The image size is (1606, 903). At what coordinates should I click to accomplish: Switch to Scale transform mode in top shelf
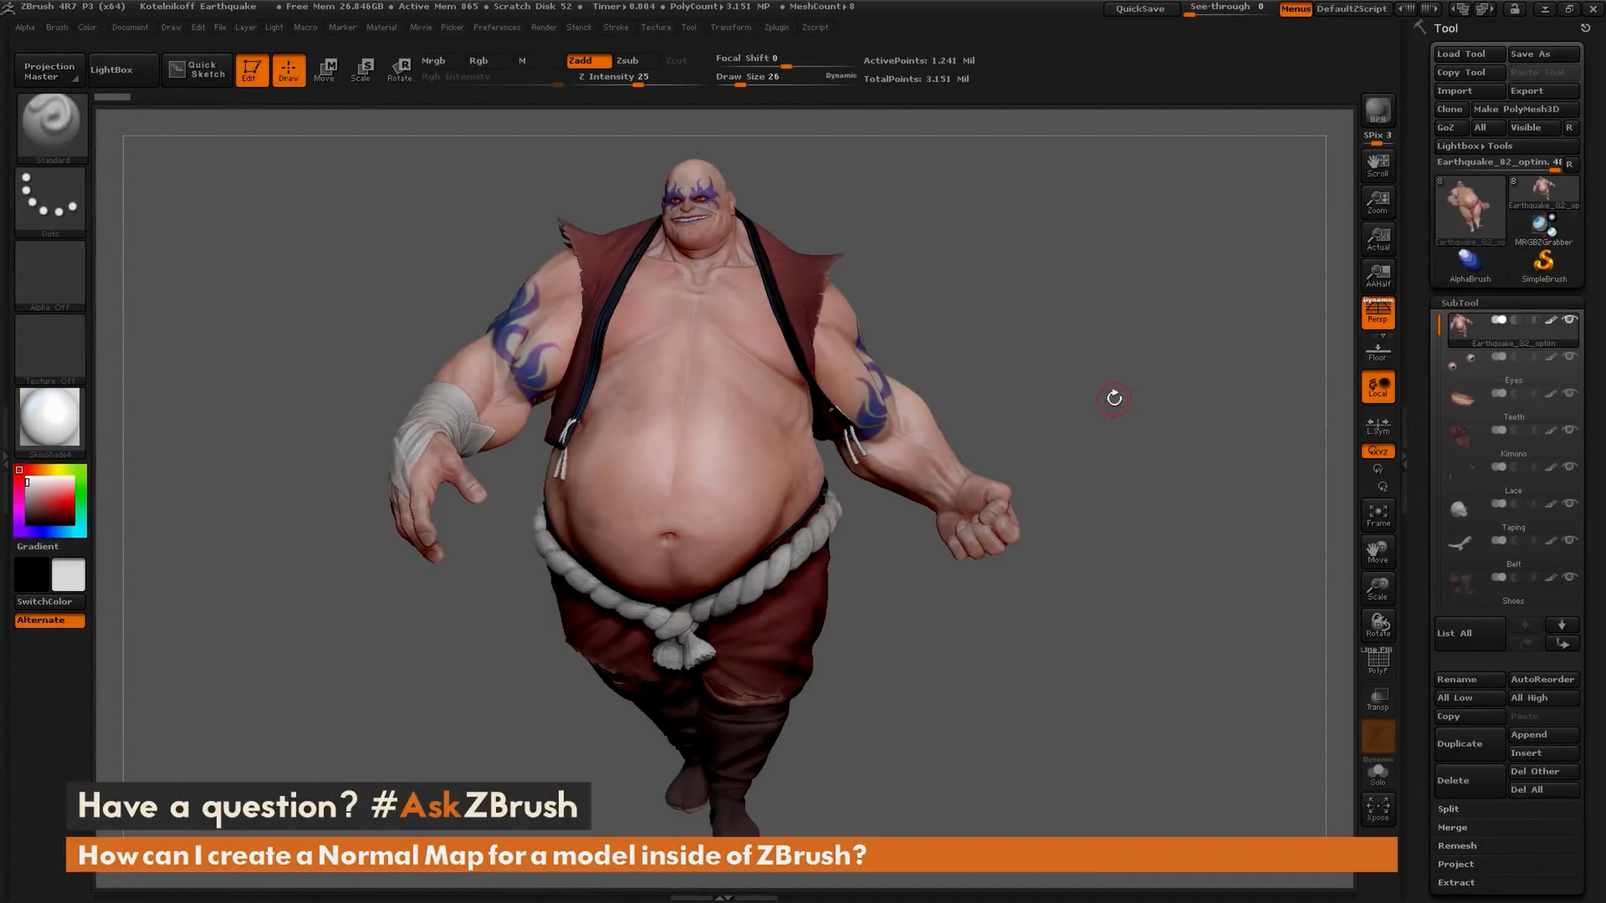pyautogui.click(x=361, y=70)
